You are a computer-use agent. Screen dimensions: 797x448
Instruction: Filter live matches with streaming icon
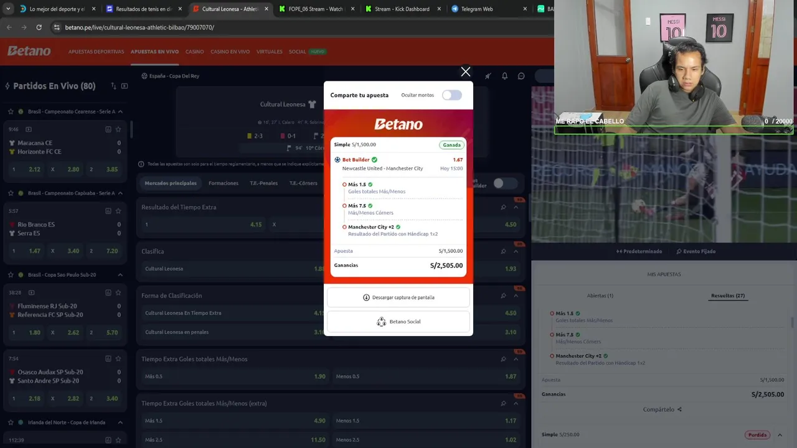click(125, 86)
